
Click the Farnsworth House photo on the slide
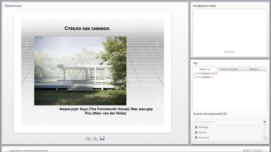tap(80, 71)
